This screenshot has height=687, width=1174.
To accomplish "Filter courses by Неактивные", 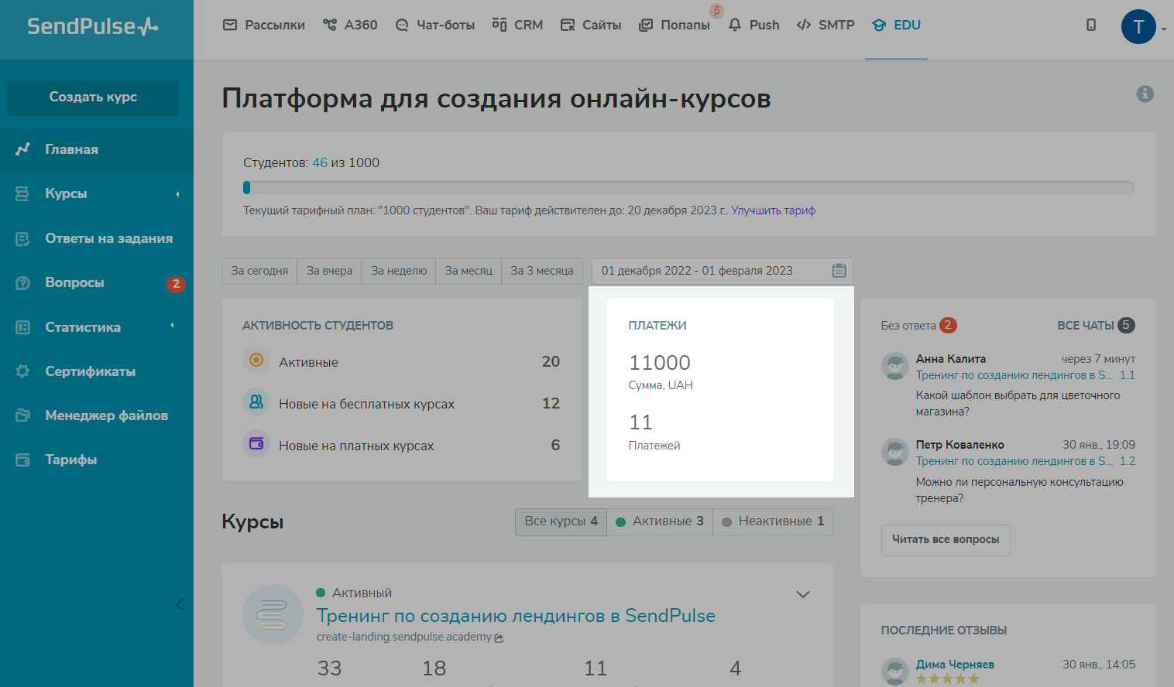I will tap(773, 521).
